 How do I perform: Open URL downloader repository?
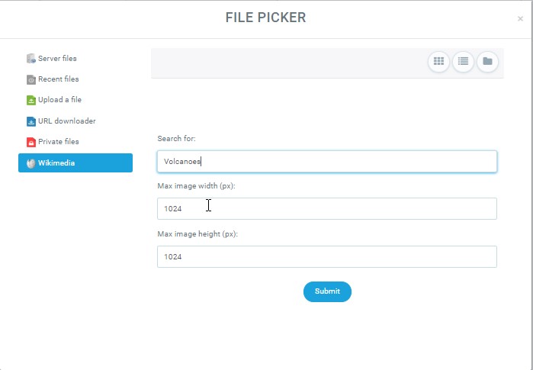pyautogui.click(x=66, y=121)
